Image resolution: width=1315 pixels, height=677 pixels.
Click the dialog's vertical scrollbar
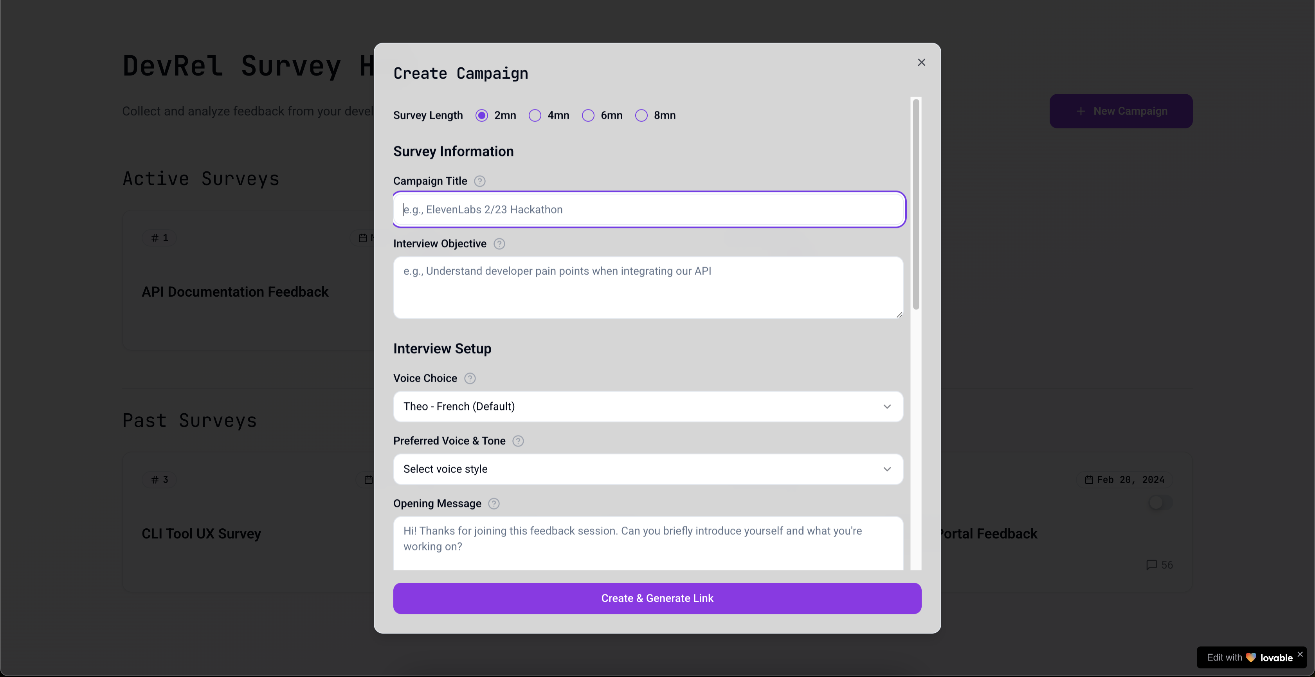point(916,204)
